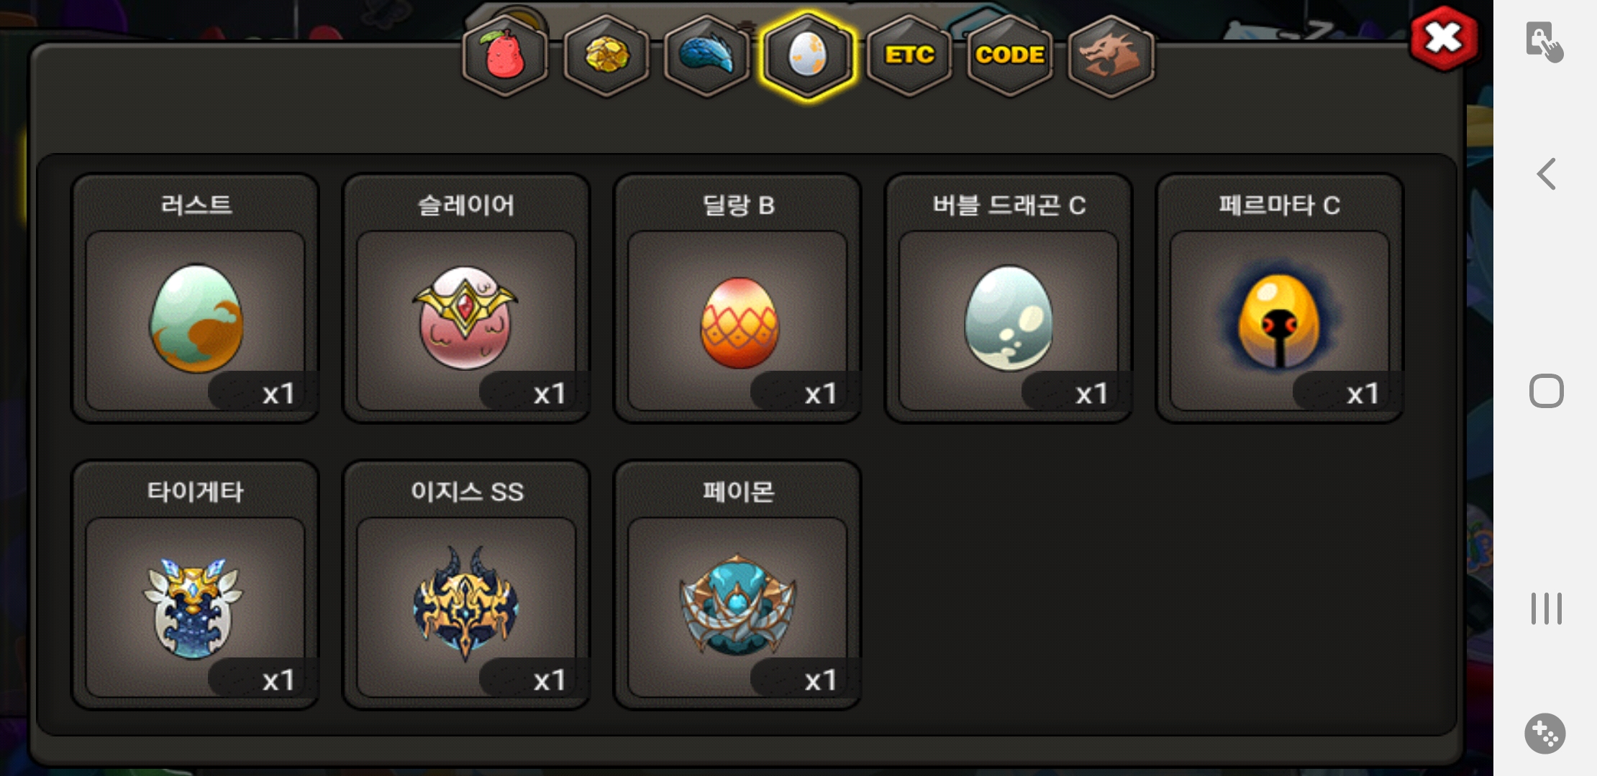Pick the 딜랑 B orange egg

pos(737,298)
